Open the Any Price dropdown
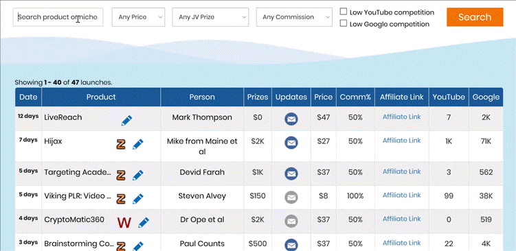This screenshot has height=251, width=516. (138, 17)
